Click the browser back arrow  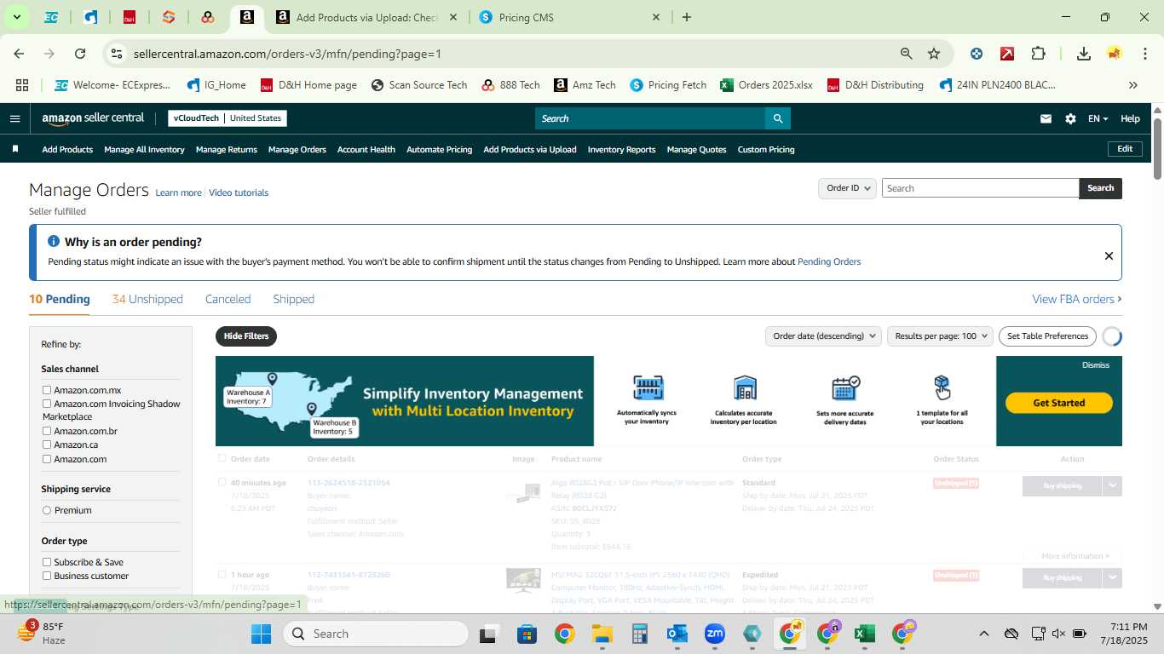19,54
